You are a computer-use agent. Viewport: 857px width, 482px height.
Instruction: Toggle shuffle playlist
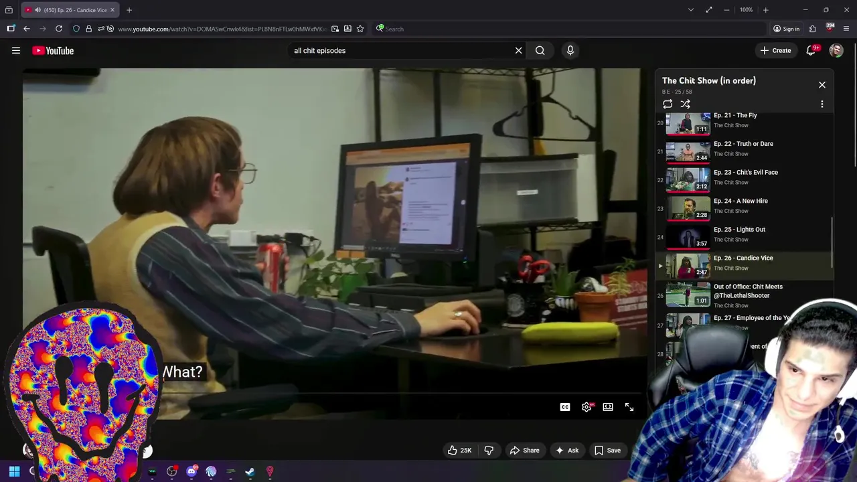pyautogui.click(x=686, y=104)
